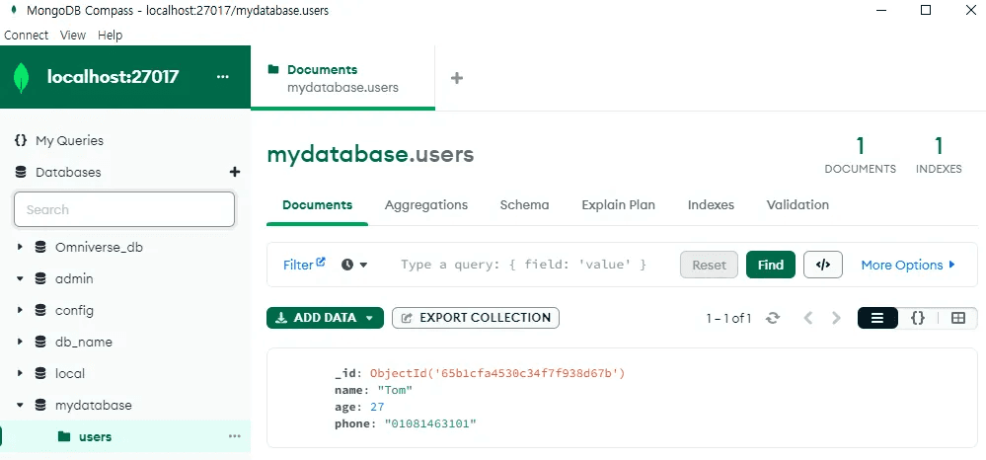The height and width of the screenshot is (460, 986).
Task: Open query history clock icon
Action: point(354,265)
